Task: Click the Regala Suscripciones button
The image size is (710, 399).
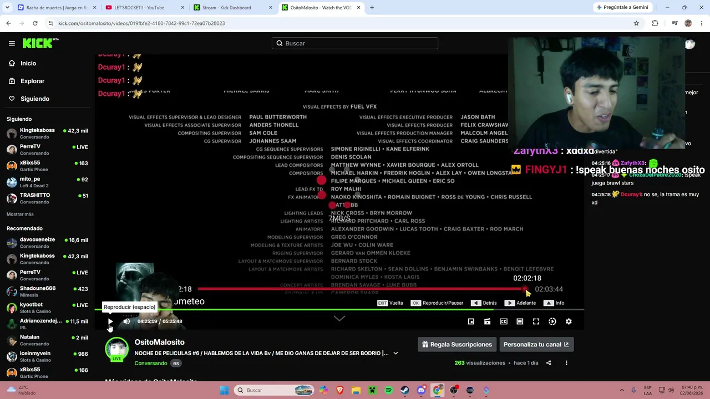Action: point(457,345)
